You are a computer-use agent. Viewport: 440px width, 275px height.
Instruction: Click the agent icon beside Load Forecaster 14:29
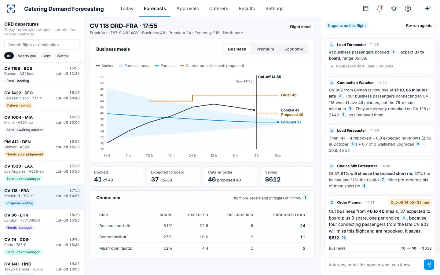(x=332, y=131)
